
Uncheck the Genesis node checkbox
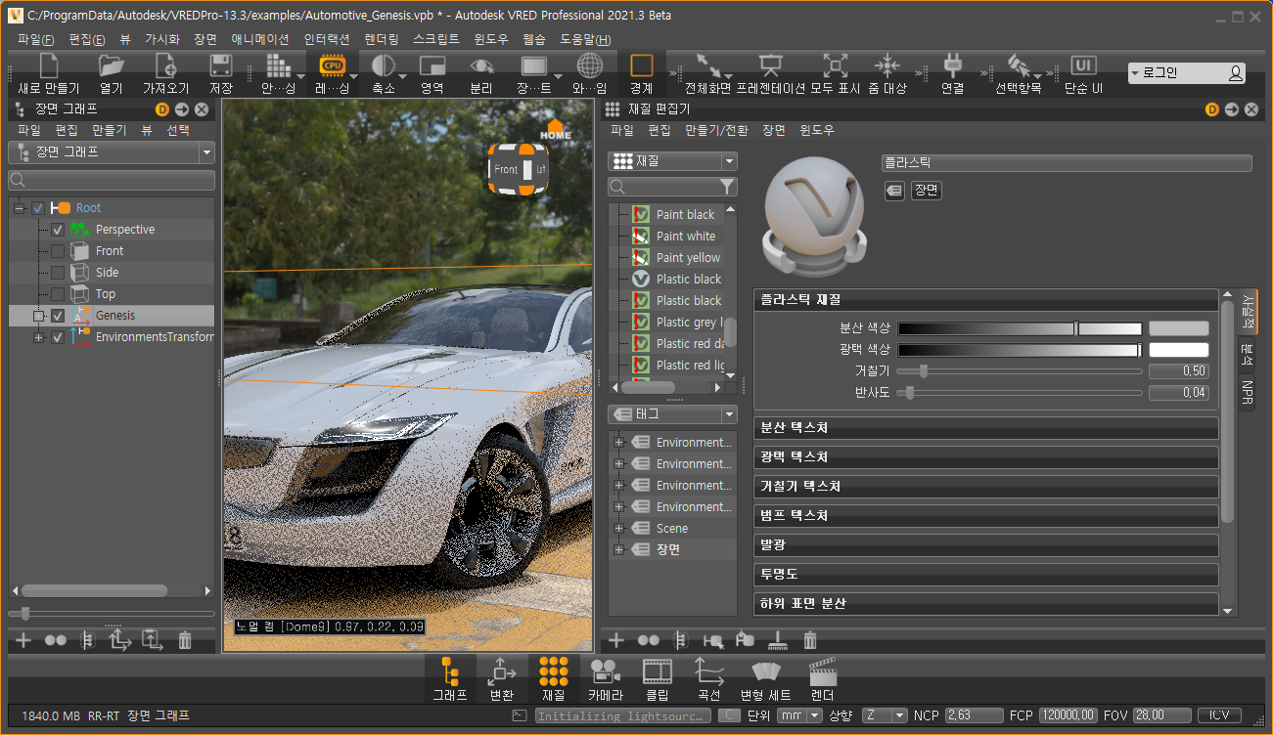click(x=58, y=316)
